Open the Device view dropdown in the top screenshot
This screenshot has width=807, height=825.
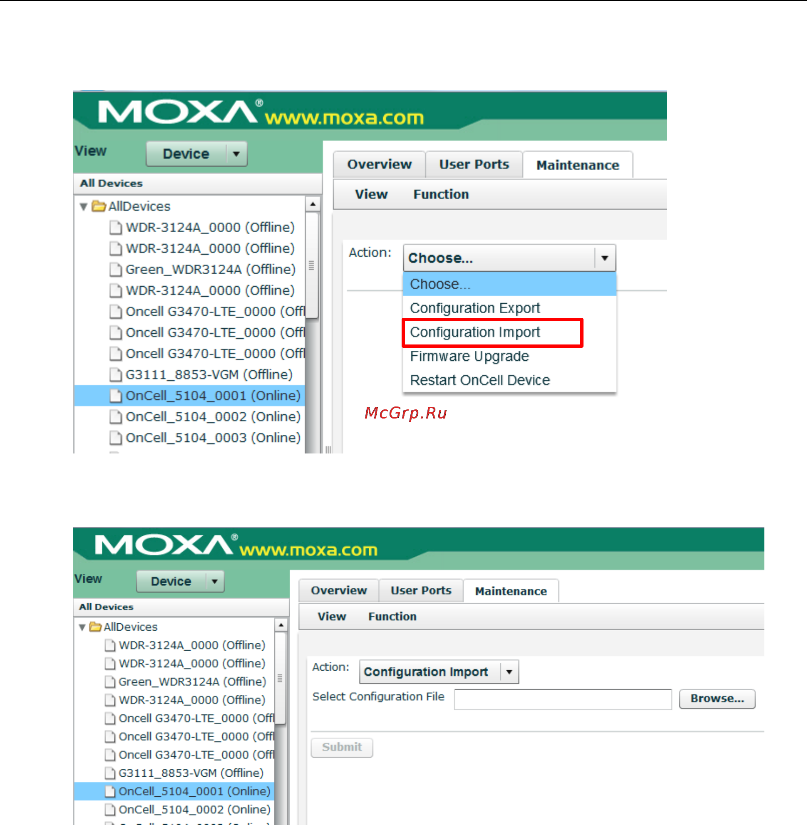click(x=196, y=154)
